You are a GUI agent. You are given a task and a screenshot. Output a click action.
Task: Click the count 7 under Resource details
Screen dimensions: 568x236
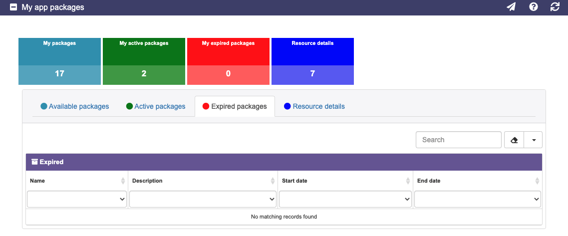pyautogui.click(x=312, y=74)
